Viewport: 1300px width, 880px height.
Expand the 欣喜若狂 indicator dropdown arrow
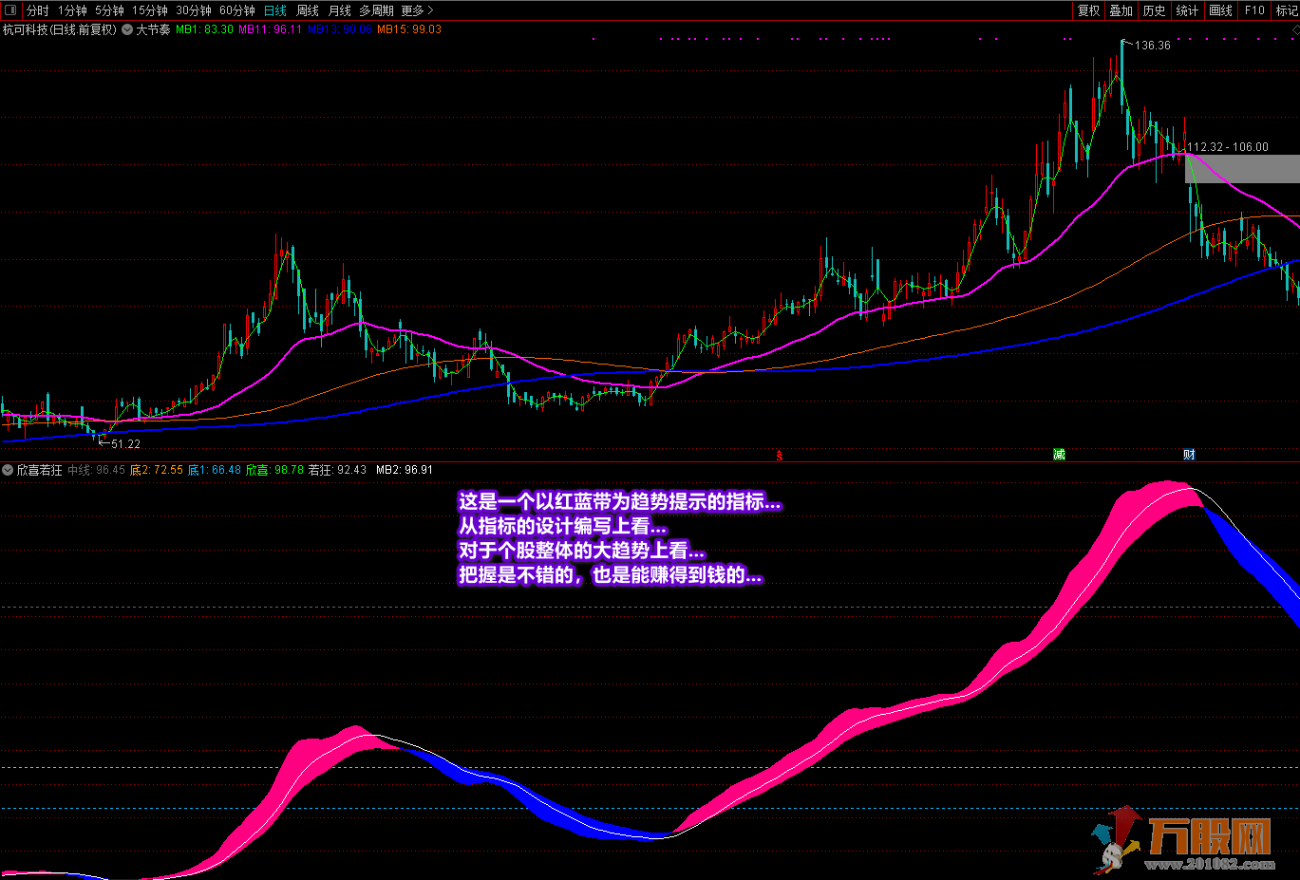(8, 470)
